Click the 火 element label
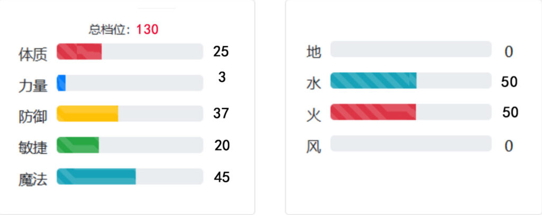This screenshot has height=215, width=542. (x=314, y=115)
